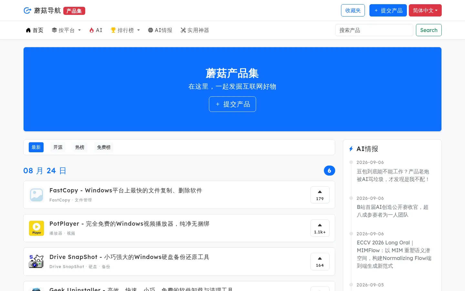
Task: Open the AI flame nav link
Action: (x=96, y=30)
